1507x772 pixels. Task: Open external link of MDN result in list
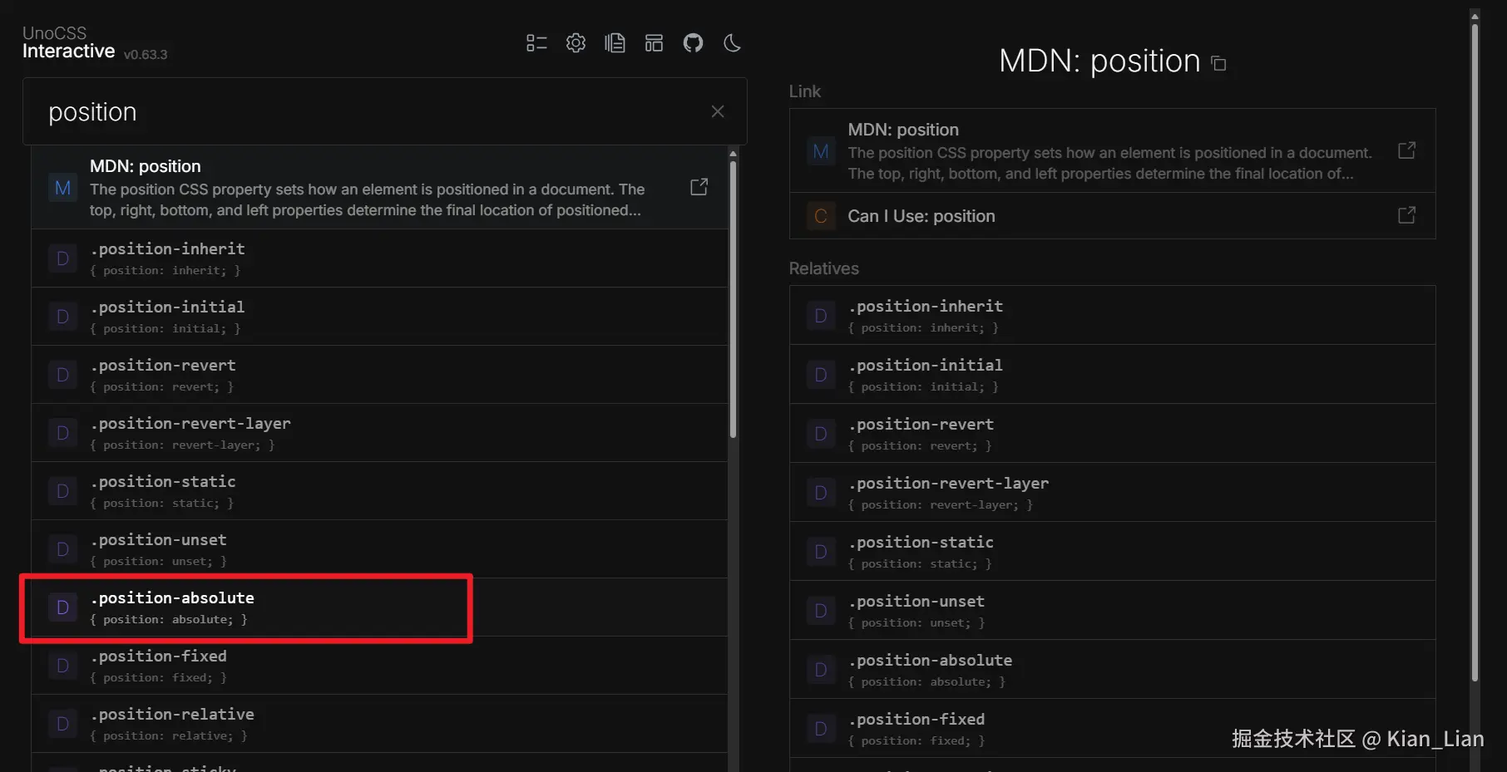coord(699,187)
